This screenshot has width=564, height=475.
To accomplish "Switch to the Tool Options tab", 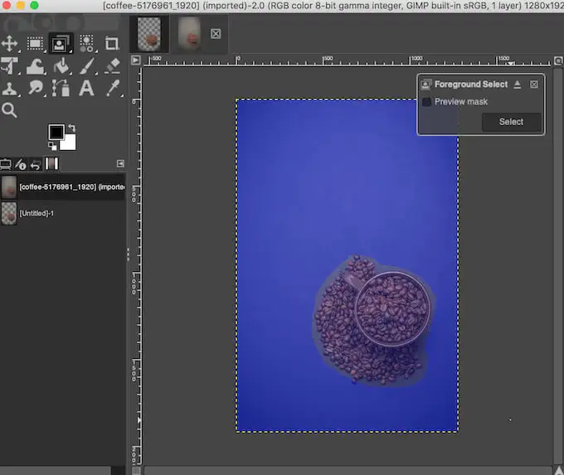I will click(6, 164).
